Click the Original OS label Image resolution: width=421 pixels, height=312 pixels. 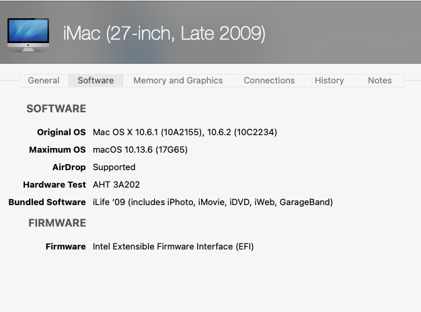click(61, 132)
